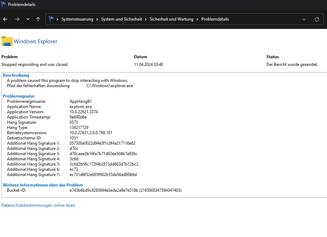327x237 pixels.
Task: Expand chevron before Systemsteuerung breadcrumb
Action: pos(57,19)
